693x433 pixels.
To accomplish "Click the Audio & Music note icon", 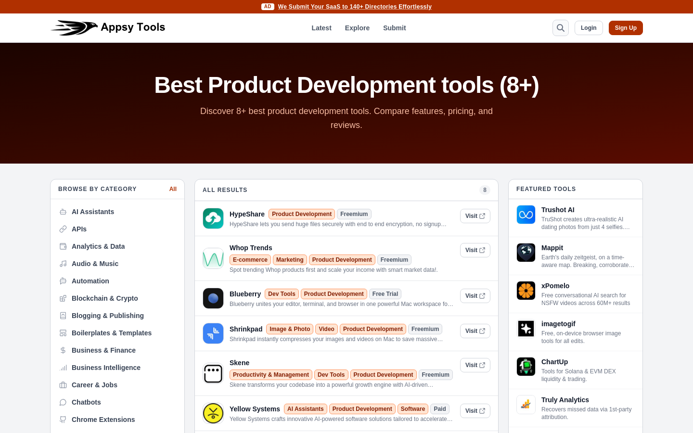I will pyautogui.click(x=63, y=264).
